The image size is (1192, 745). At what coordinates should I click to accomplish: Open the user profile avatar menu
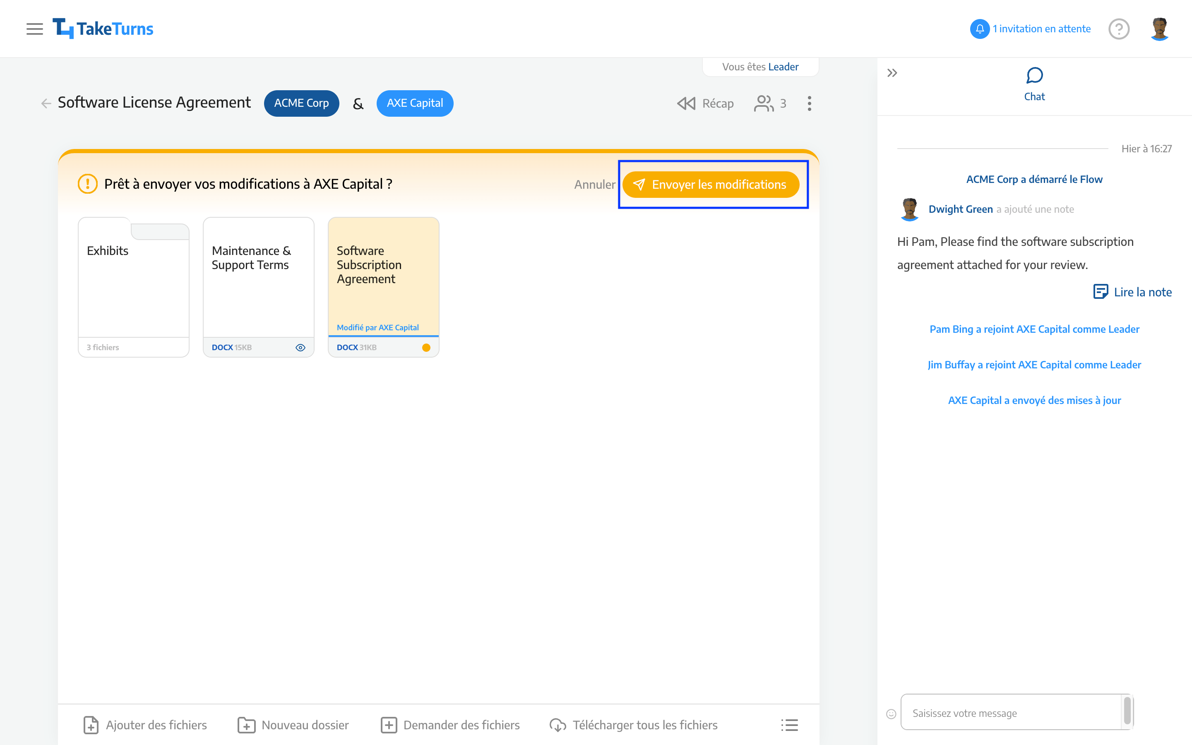click(x=1159, y=29)
